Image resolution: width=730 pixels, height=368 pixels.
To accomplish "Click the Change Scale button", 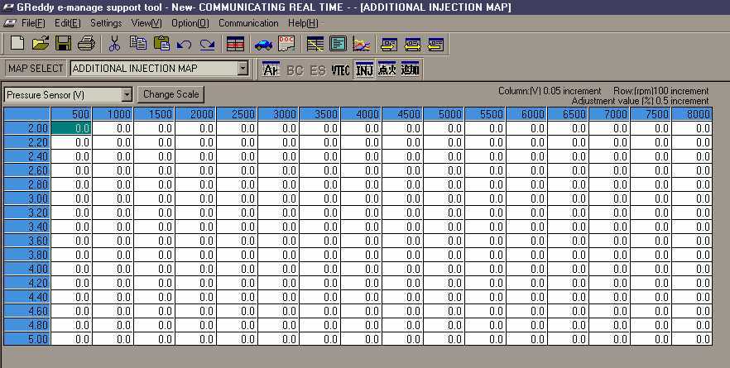I will pos(170,94).
